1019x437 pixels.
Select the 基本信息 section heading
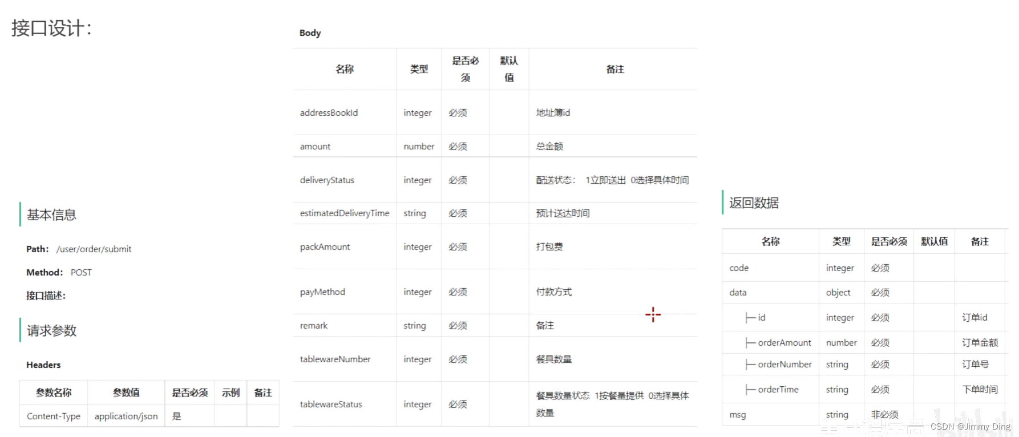[51, 215]
